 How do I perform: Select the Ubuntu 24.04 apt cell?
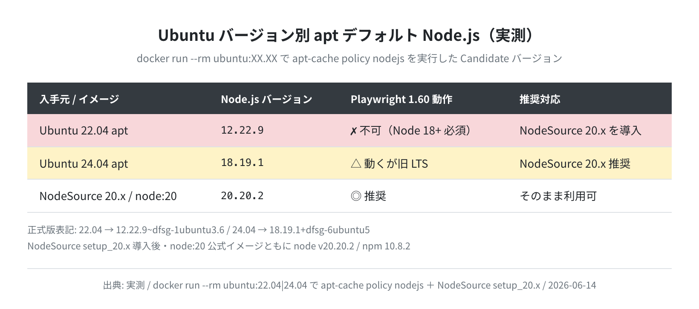click(x=84, y=163)
